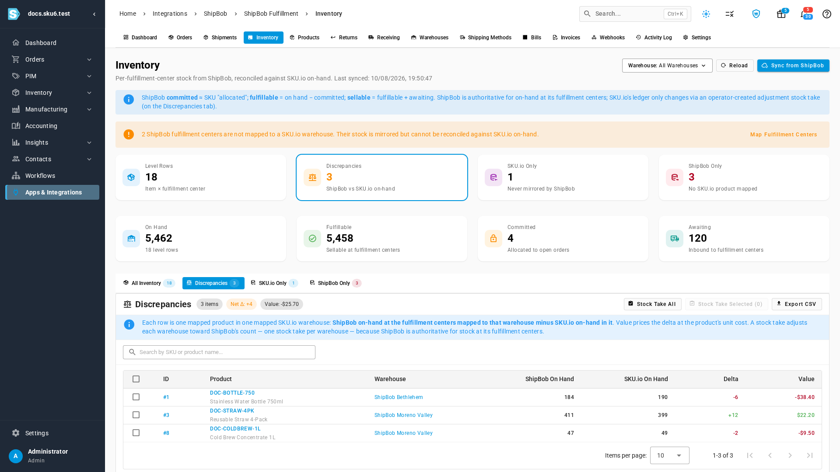The image size is (840, 472).
Task: Click the checklist tasks icon in header
Action: point(729,14)
